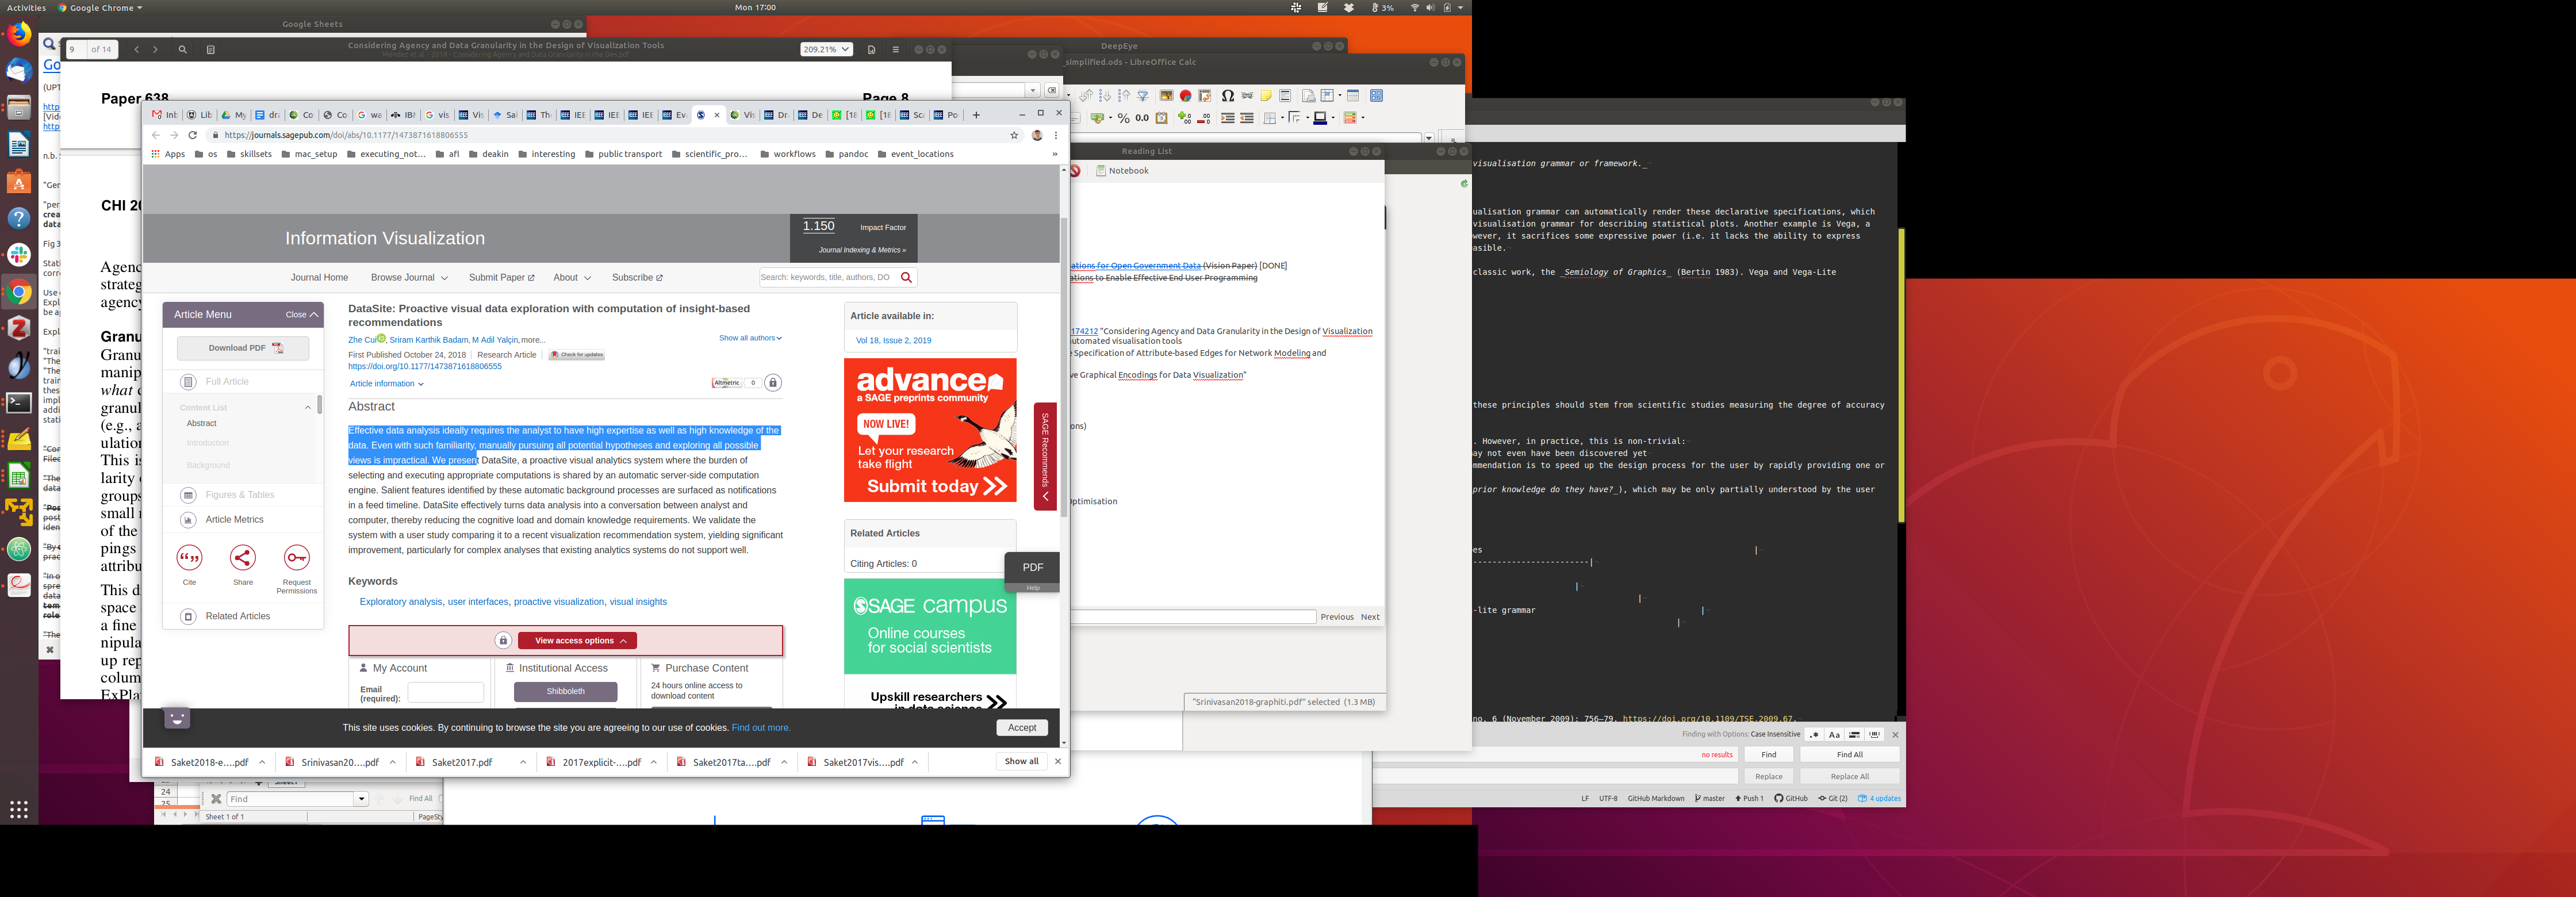Image resolution: width=2576 pixels, height=897 pixels.
Task: Open the Article Metrics menu entry
Action: click(x=234, y=520)
